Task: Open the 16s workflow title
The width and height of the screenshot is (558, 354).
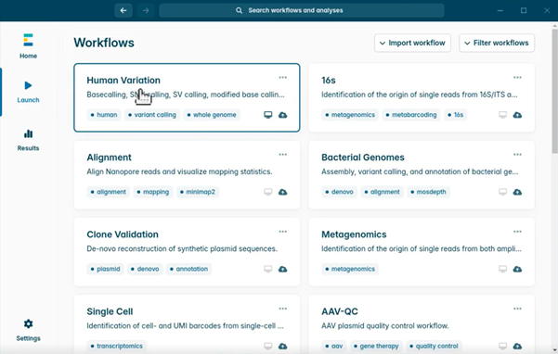Action: [x=329, y=81]
